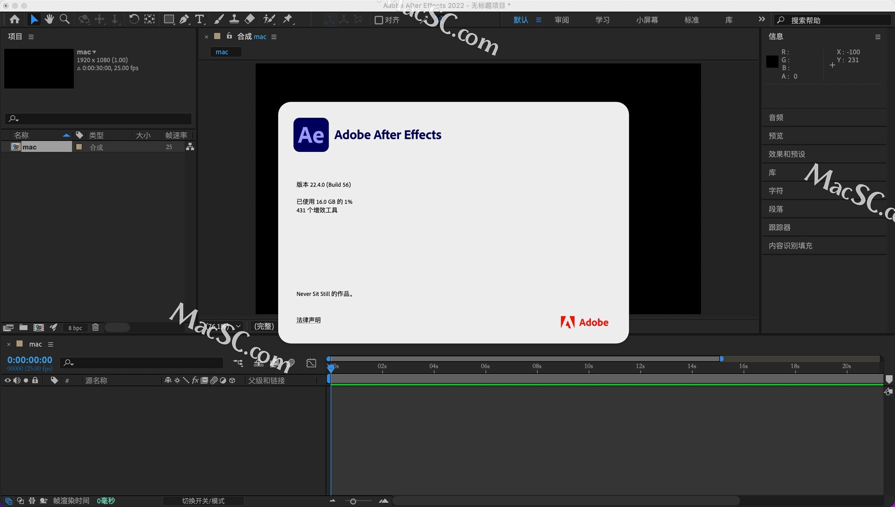Select the Type tool

pos(200,19)
